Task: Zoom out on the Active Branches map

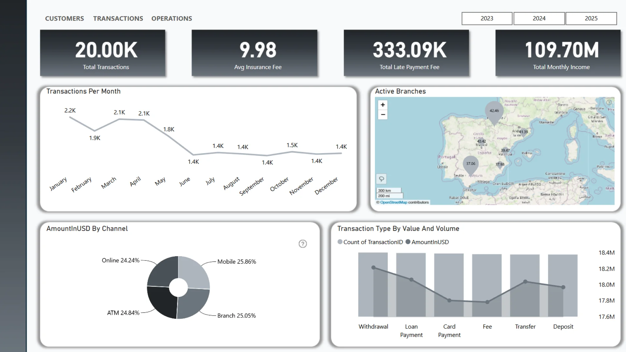Action: point(383,115)
